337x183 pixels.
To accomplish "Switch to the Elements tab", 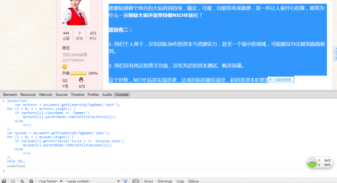I will click(x=10, y=94).
